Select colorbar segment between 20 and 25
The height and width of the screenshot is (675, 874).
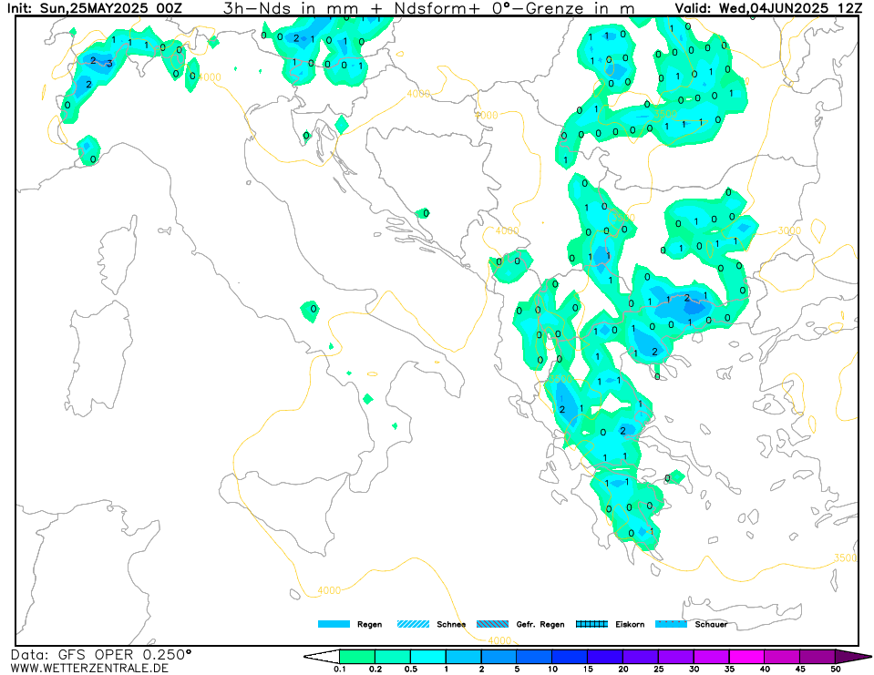point(641,656)
